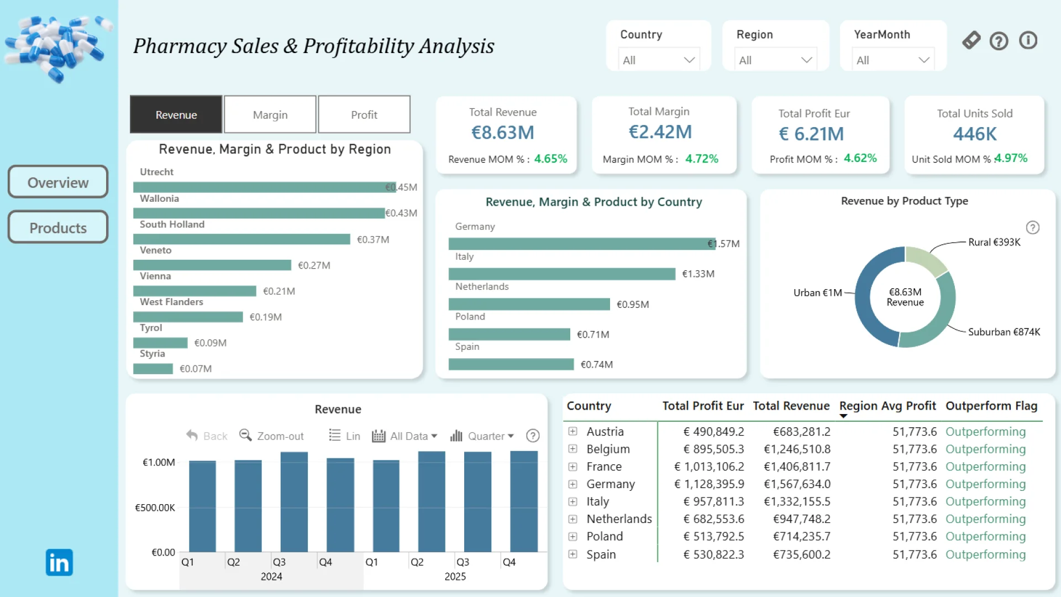
Task: Sort table by Region Avg Profit column
Action: pos(887,406)
